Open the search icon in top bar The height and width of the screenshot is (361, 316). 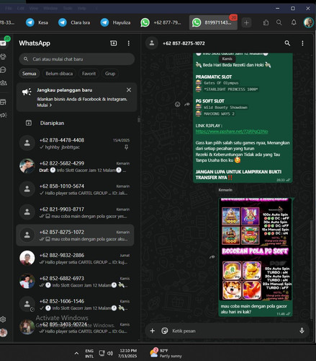[279, 22]
